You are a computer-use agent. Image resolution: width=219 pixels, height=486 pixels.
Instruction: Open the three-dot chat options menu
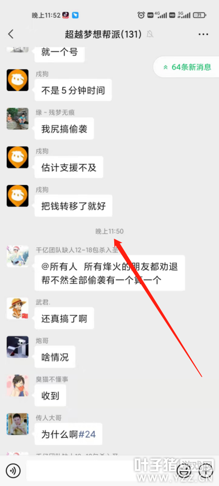203,35
